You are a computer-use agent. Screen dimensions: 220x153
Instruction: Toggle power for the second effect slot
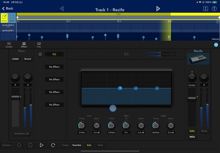click(40, 67)
